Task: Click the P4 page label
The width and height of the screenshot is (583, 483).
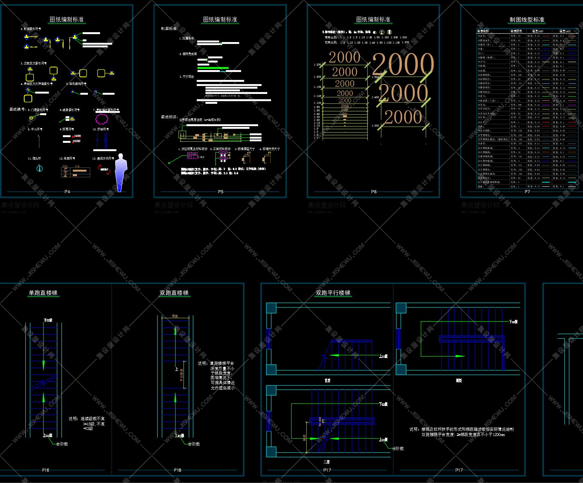Action: pos(67,192)
